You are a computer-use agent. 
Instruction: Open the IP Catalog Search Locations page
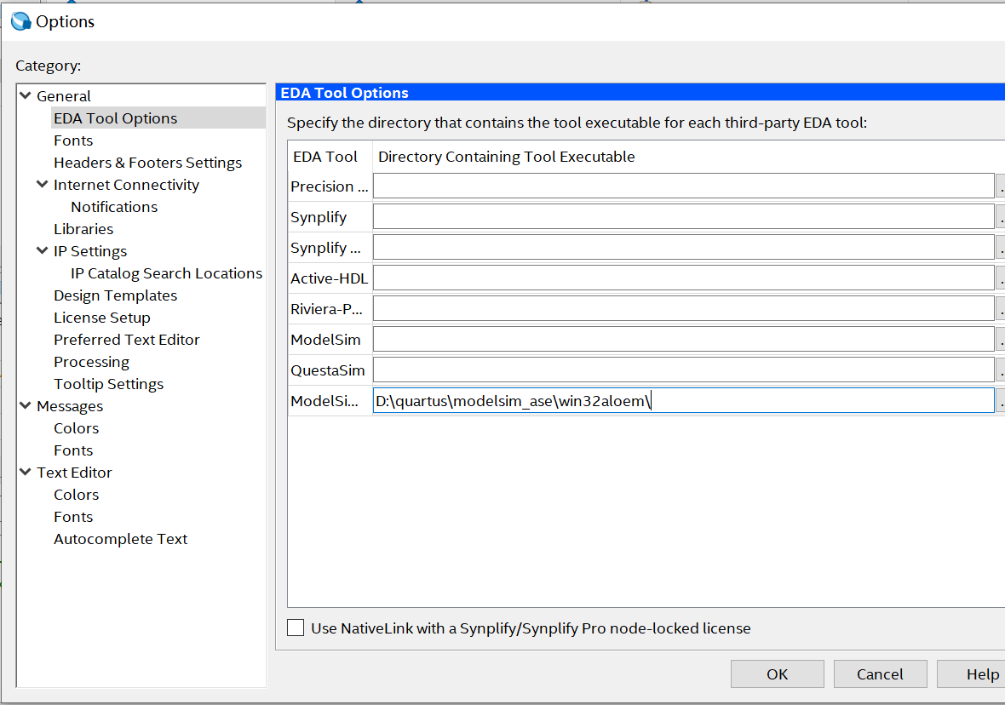[x=166, y=272]
